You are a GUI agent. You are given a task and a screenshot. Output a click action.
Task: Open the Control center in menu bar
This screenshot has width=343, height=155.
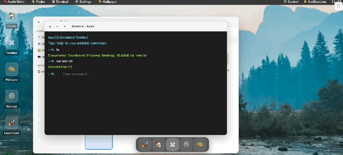click(291, 2)
